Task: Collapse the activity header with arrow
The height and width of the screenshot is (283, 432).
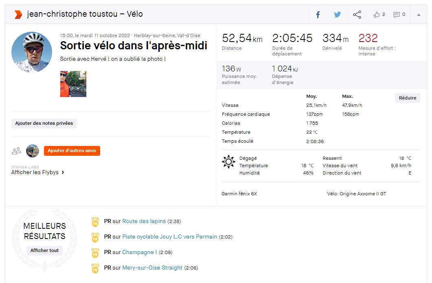Action: click(419, 15)
